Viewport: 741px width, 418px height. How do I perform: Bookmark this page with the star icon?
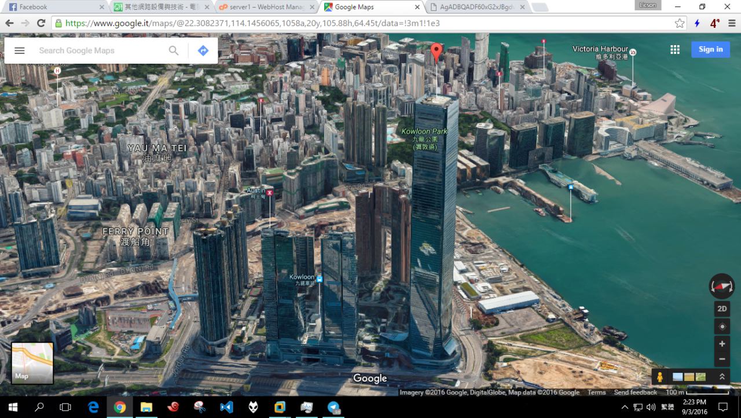click(680, 23)
